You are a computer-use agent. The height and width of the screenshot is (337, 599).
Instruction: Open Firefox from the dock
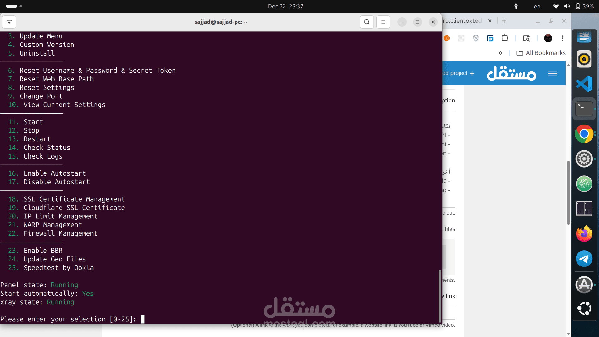(x=584, y=234)
